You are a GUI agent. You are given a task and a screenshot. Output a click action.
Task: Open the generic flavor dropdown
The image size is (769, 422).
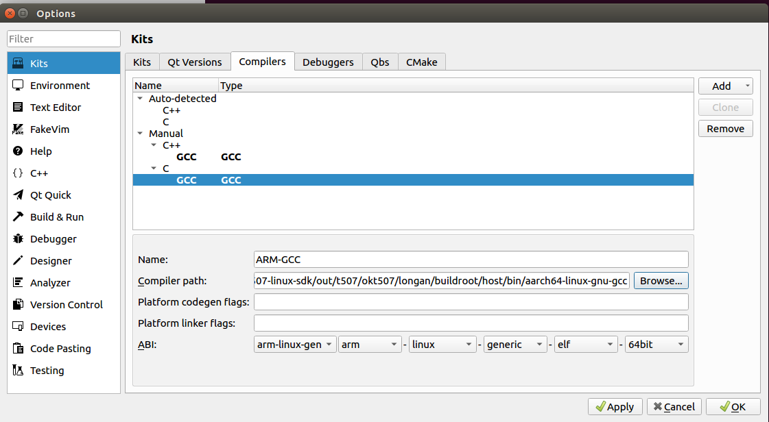(x=515, y=344)
